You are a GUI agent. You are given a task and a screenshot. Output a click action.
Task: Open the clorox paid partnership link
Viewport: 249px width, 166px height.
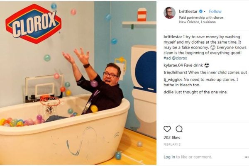[x=218, y=17]
